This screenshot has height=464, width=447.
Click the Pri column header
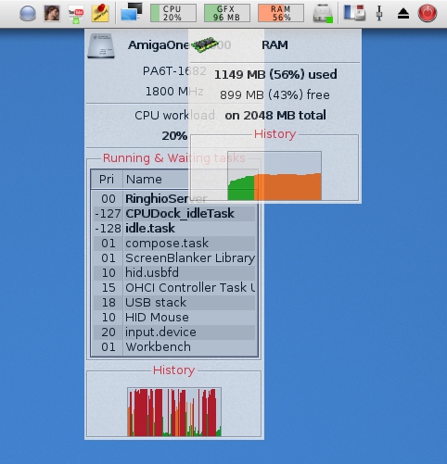tap(107, 179)
